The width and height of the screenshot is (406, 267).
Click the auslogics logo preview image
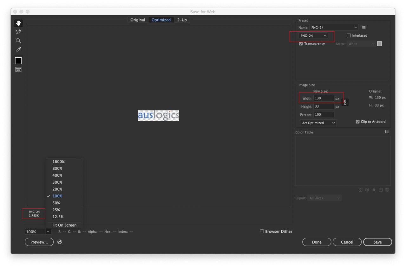click(x=159, y=116)
